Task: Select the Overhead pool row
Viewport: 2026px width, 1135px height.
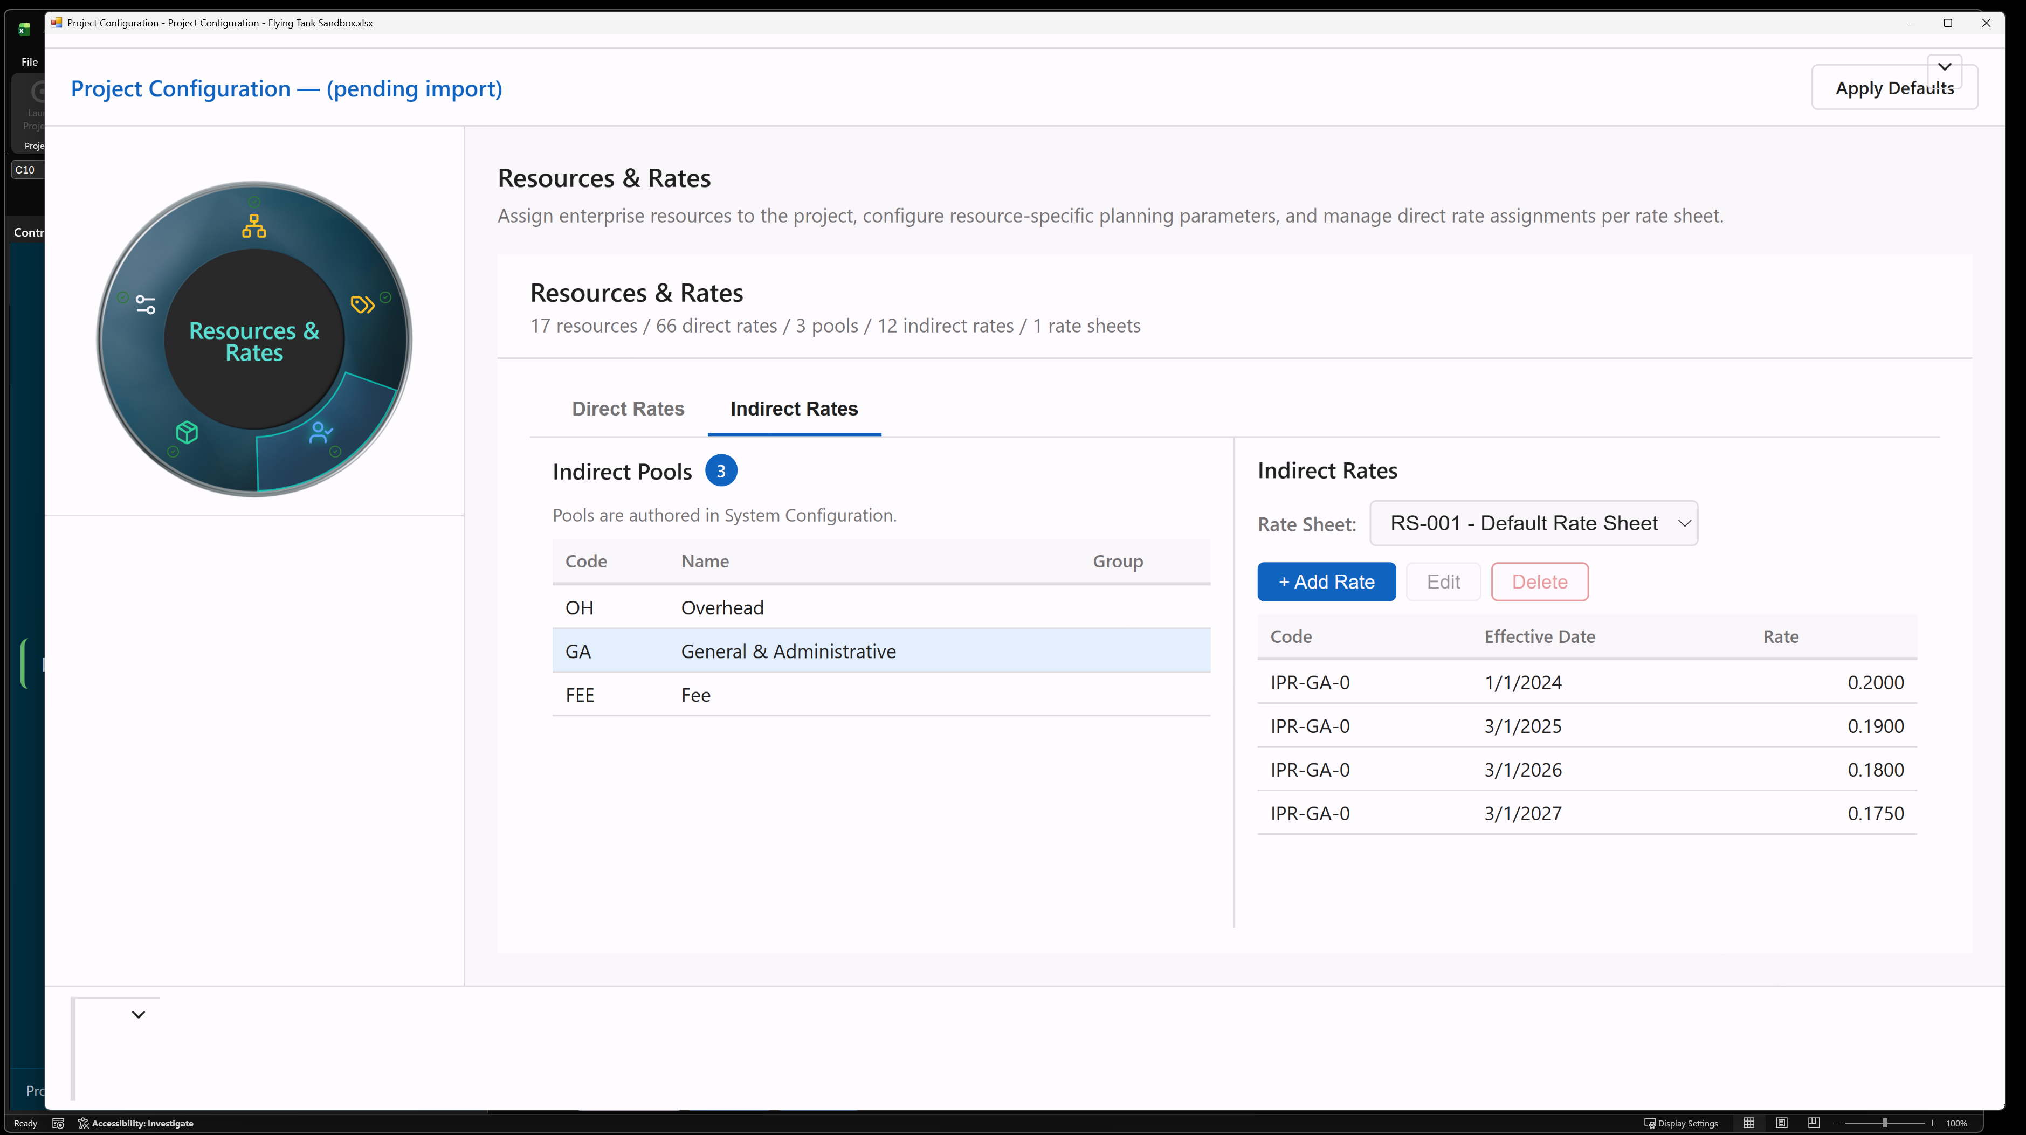Action: tap(881, 607)
